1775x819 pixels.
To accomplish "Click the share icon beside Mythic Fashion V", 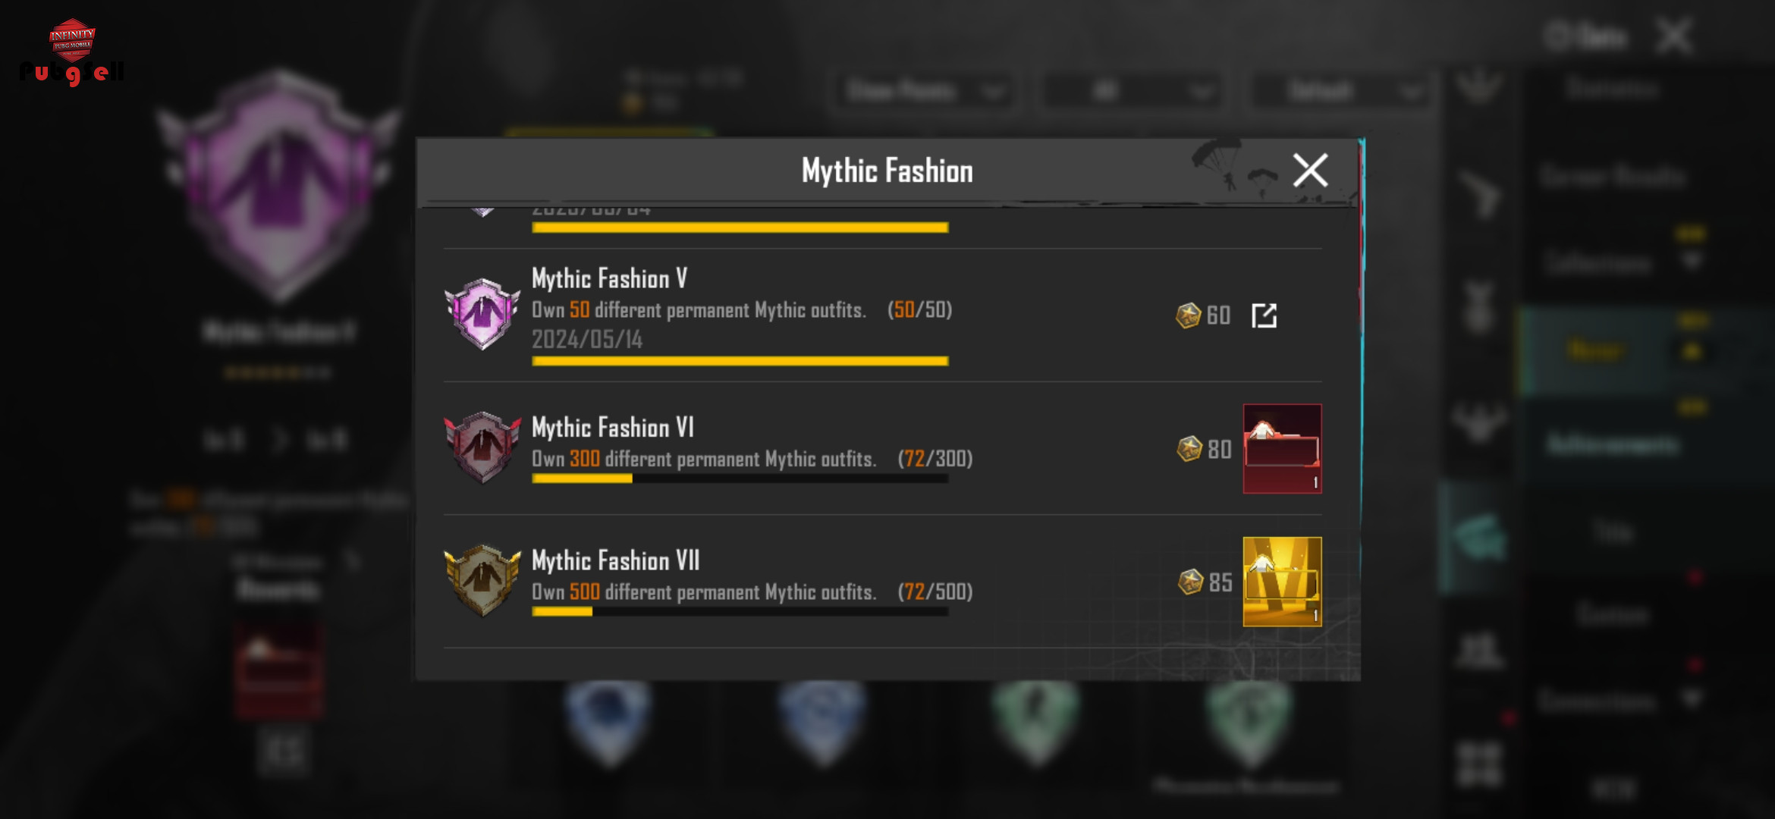I will tap(1264, 315).
